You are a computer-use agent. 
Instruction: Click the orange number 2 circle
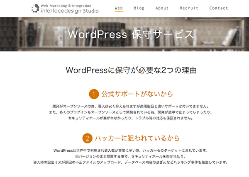[x=87, y=138]
